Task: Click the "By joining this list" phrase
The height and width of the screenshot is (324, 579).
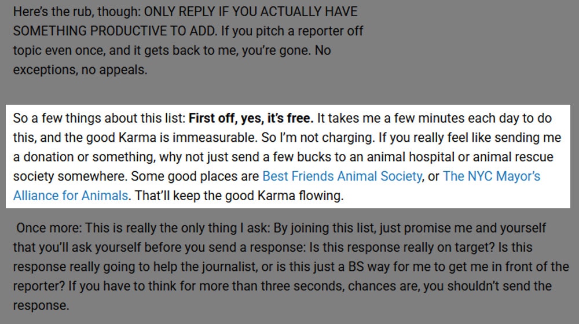Action: point(324,228)
